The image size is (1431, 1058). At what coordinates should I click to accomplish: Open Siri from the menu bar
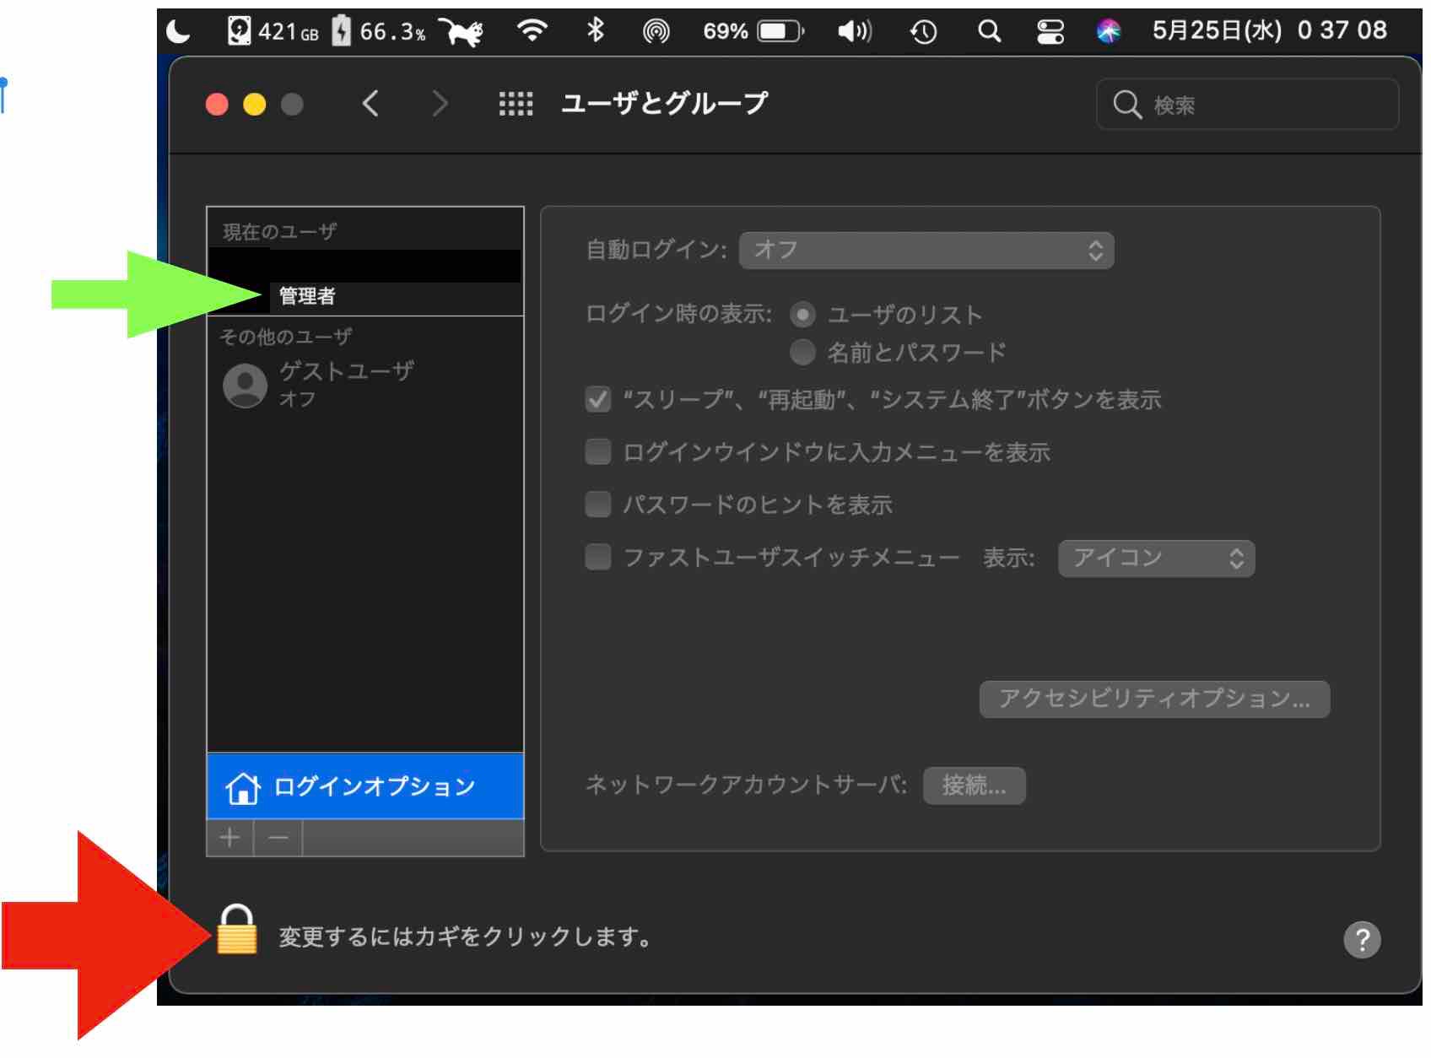1109,32
